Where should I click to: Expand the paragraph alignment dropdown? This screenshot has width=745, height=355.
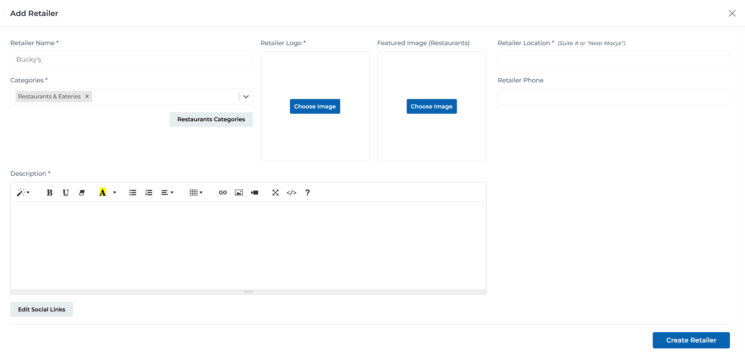click(x=167, y=192)
